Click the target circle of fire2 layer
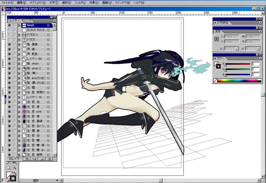This screenshot has height=183, width=266. click(48, 25)
